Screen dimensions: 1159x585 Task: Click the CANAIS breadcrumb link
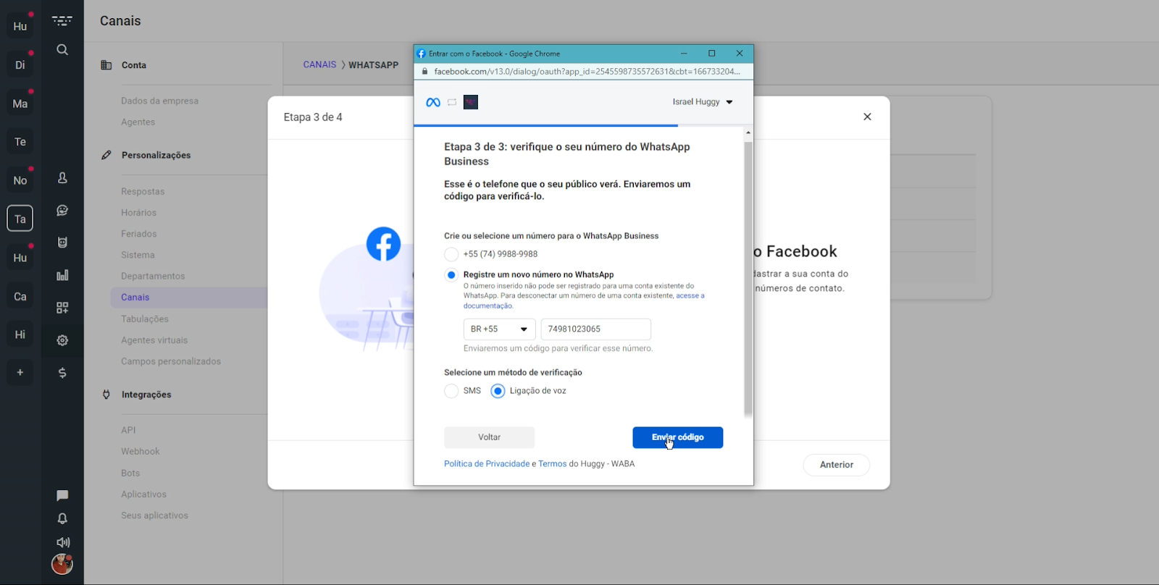(x=319, y=64)
